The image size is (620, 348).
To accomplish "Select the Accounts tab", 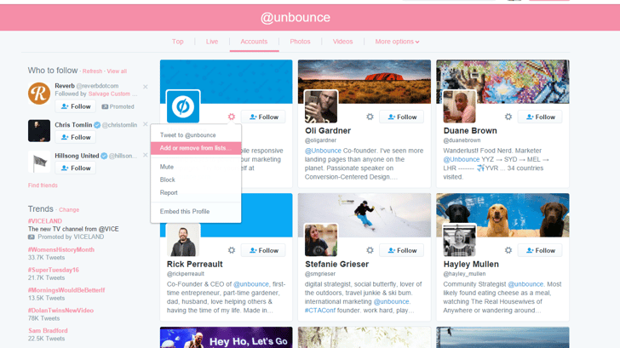I will pyautogui.click(x=254, y=42).
